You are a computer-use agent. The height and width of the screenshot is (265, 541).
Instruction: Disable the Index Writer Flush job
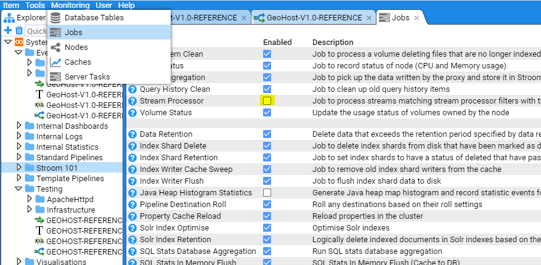267,181
